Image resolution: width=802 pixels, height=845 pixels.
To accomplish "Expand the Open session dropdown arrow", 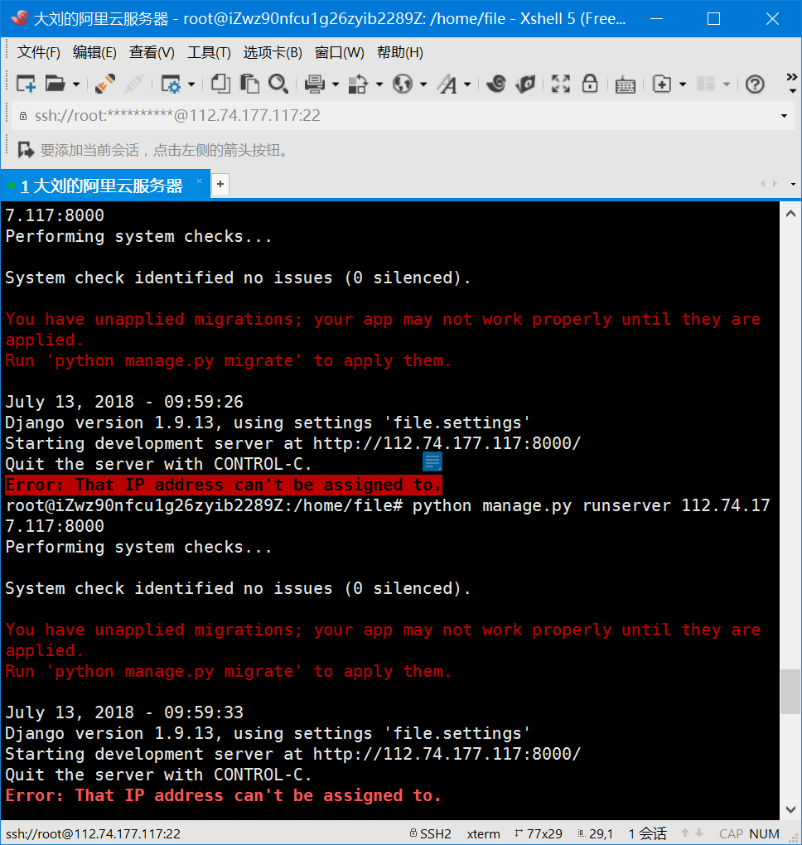I will tap(76, 84).
